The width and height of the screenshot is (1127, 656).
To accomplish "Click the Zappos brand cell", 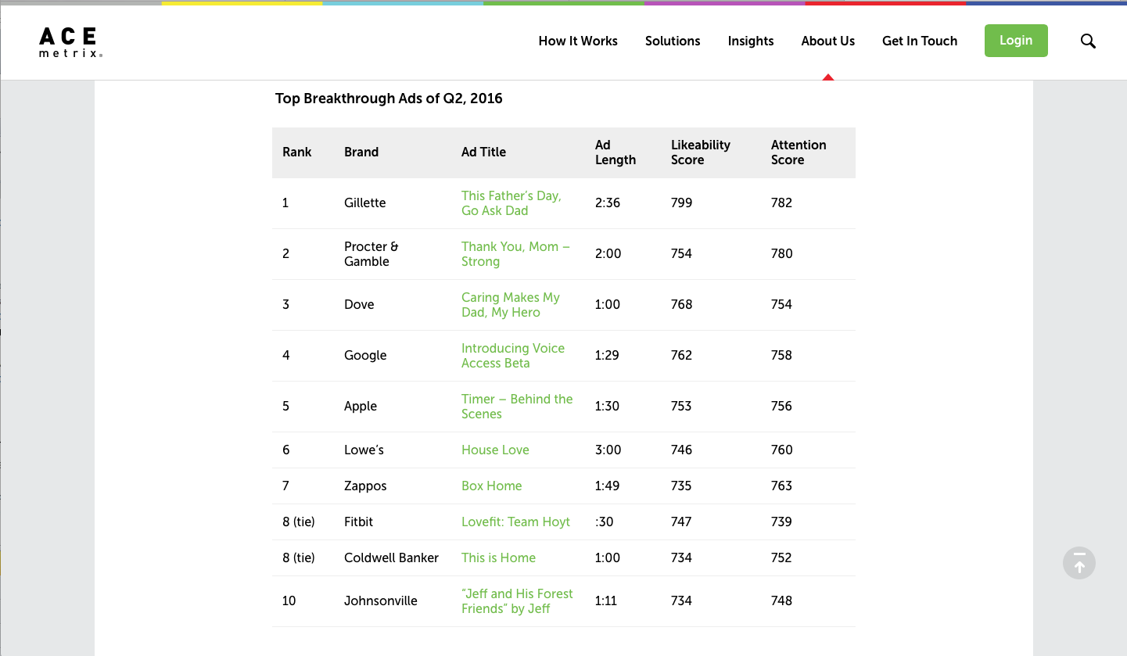I will 365,486.
